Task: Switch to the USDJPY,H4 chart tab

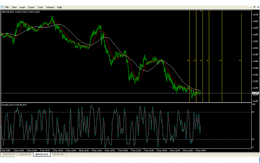Action: pyautogui.click(x=58, y=155)
